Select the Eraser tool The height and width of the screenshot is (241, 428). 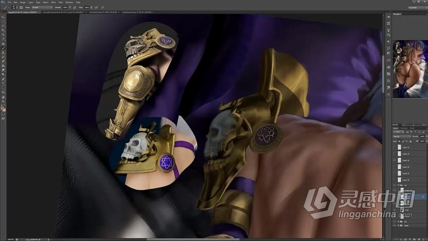[x=3, y=62]
